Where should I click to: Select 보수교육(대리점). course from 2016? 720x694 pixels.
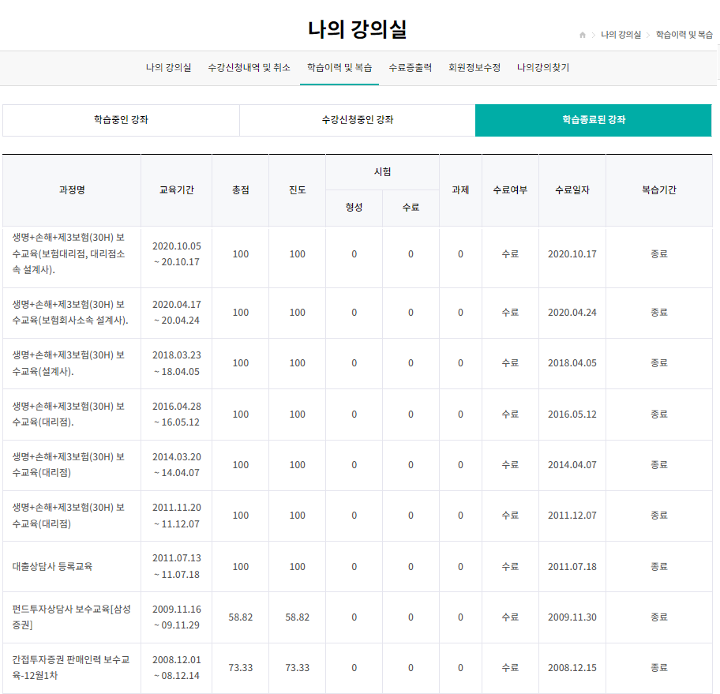pos(69,415)
